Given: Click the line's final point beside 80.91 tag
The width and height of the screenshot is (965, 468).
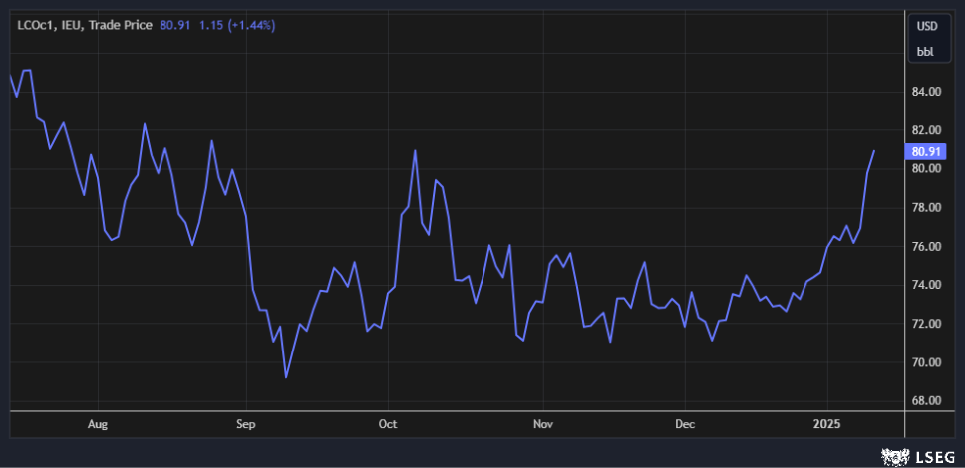Looking at the screenshot, I should (x=874, y=151).
